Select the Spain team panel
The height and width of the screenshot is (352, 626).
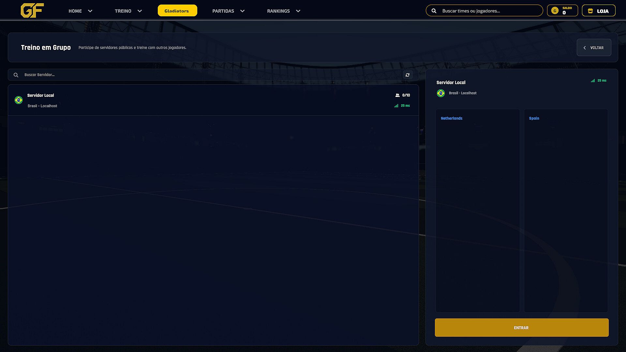tap(566, 211)
